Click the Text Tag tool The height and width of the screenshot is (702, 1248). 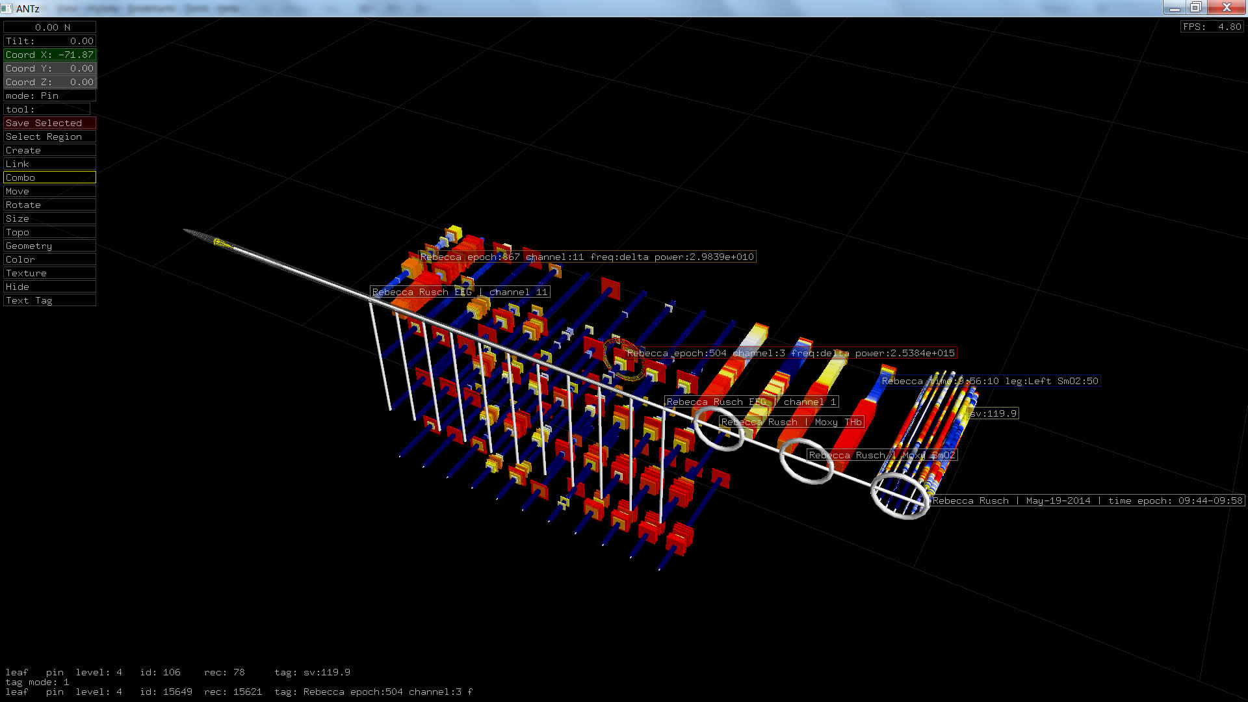[49, 300]
